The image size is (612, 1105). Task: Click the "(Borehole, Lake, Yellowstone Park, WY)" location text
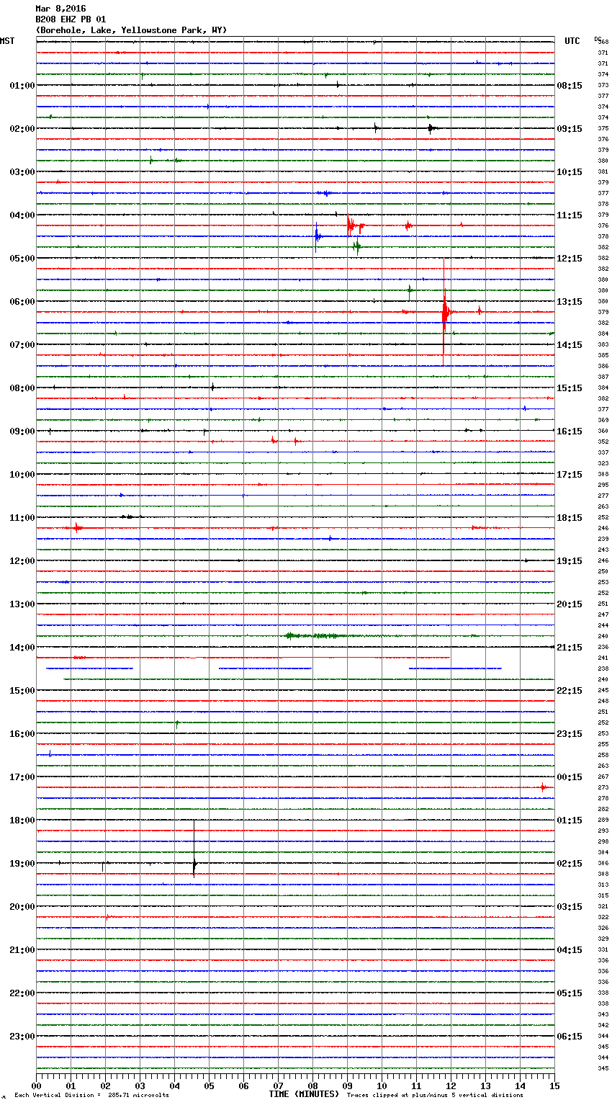point(131,30)
